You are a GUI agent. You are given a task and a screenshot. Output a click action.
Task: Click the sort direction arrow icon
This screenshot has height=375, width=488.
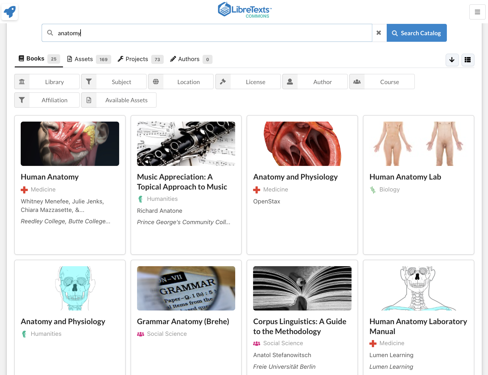pos(452,60)
